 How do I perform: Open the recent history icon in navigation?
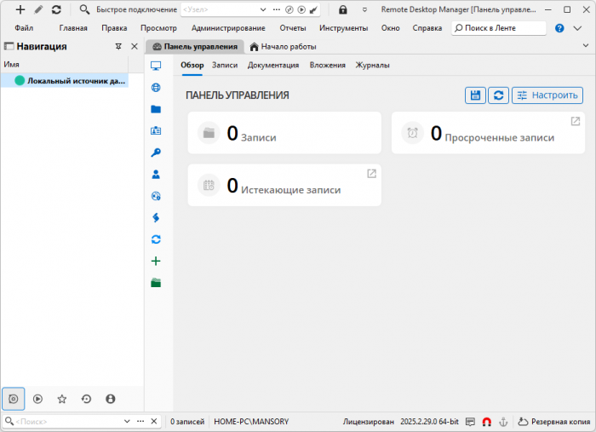coord(86,398)
